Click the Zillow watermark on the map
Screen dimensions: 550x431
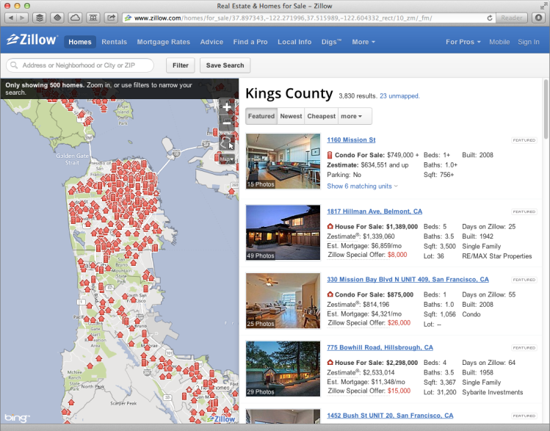(222, 419)
